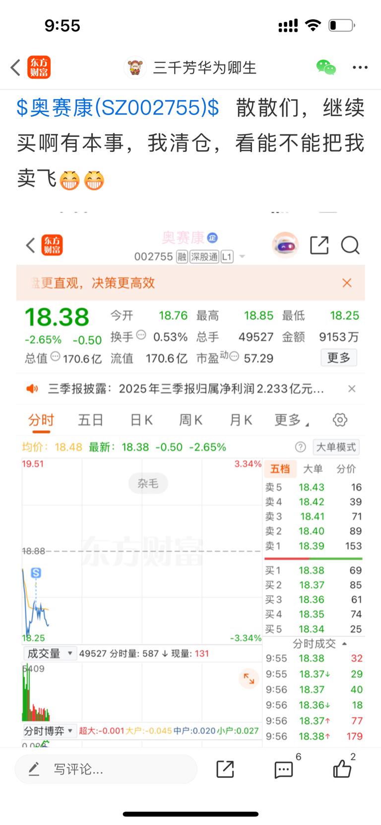
Task: Tap the 深股通 badge
Action: (x=204, y=256)
